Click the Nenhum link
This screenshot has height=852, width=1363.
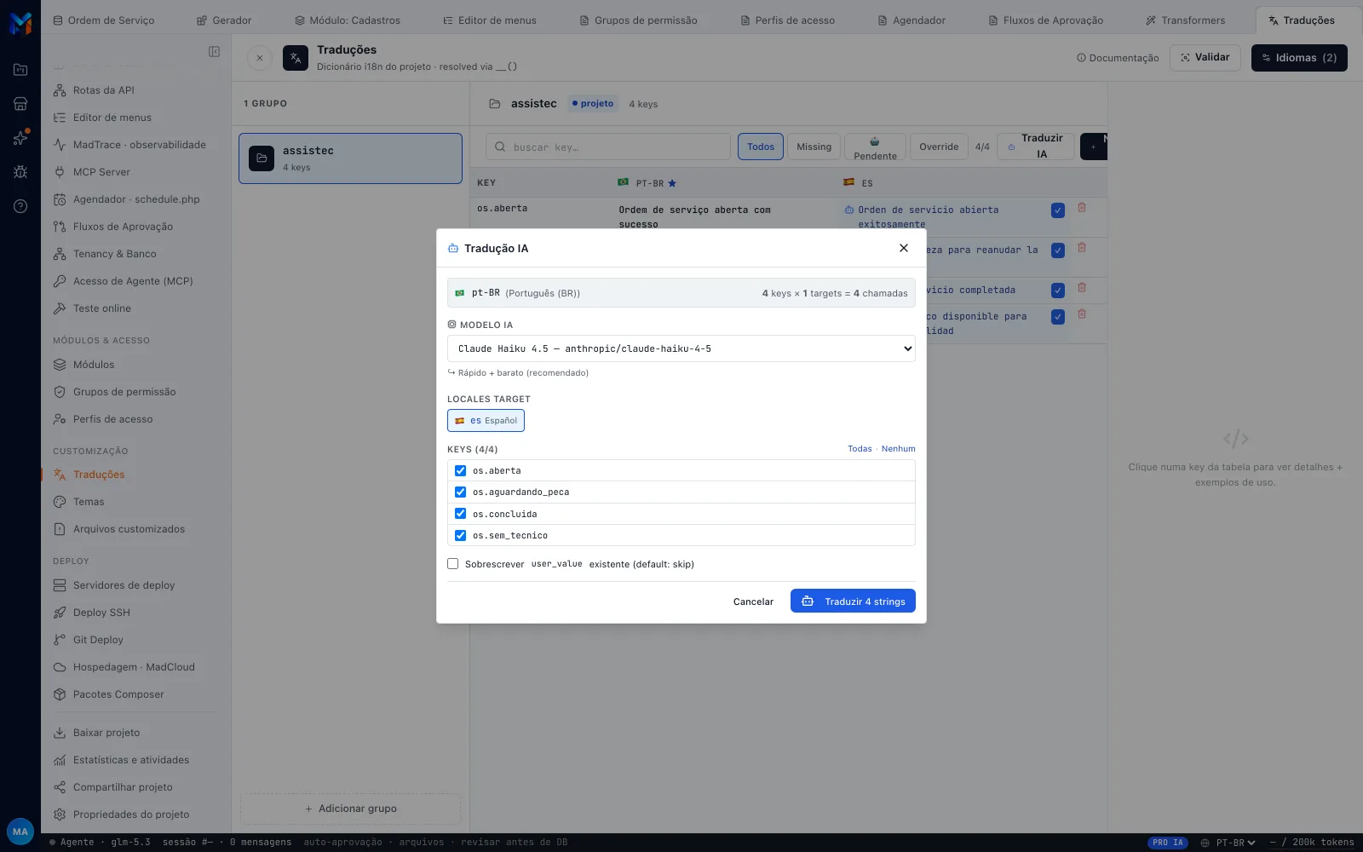point(899,449)
